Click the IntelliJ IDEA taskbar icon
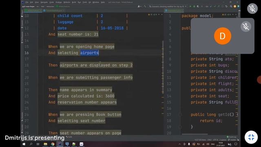The image size is (261, 147). (60, 144)
